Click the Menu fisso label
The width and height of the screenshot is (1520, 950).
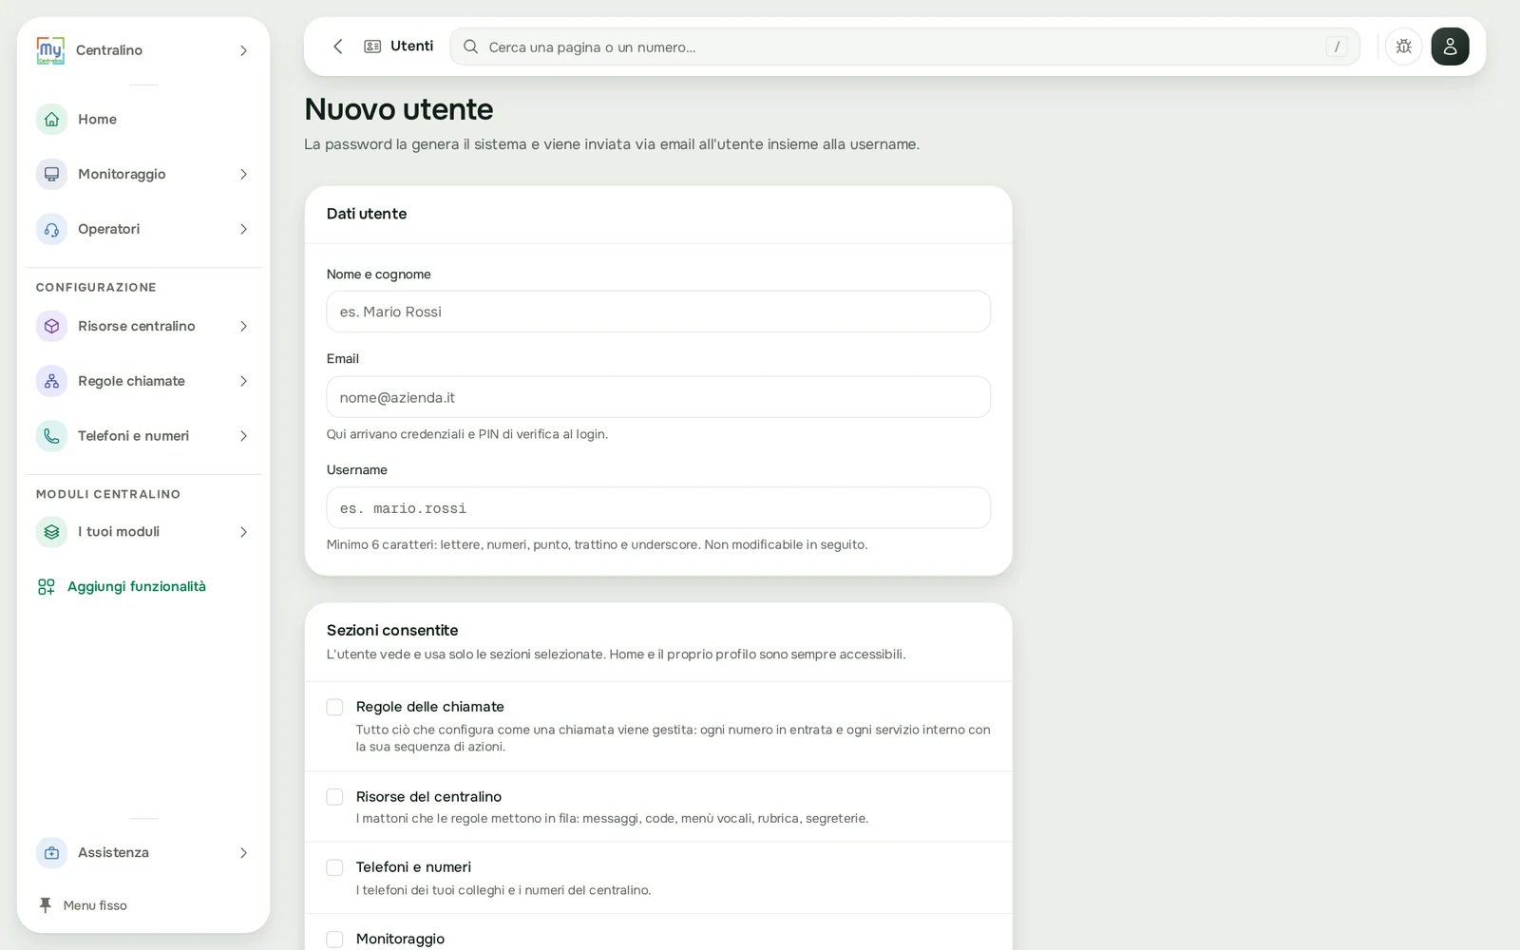(x=95, y=905)
